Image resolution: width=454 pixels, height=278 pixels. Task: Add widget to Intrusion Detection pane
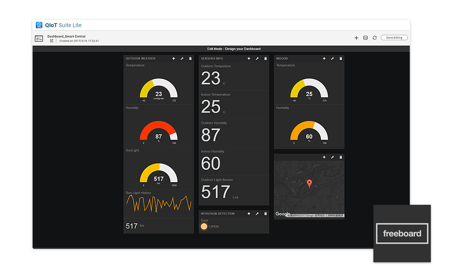point(249,214)
